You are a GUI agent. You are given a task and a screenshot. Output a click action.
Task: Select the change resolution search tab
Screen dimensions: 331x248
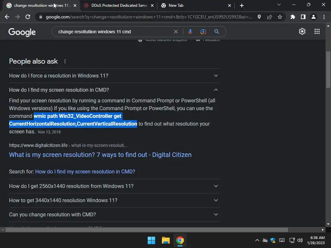(x=41, y=5)
